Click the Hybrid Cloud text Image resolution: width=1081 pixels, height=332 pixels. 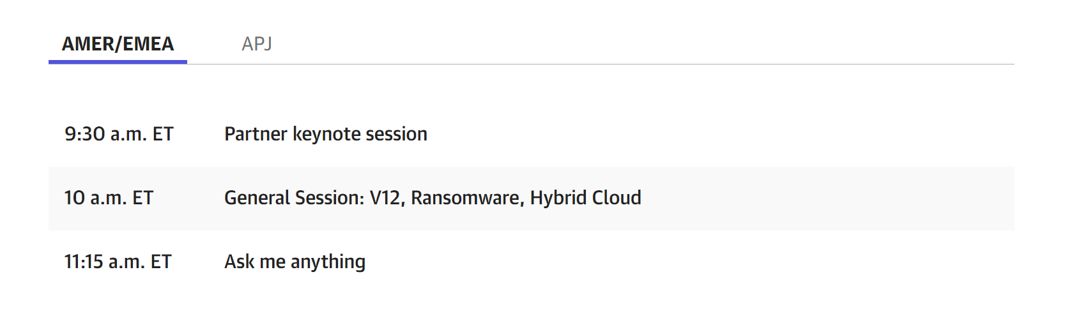tap(586, 198)
